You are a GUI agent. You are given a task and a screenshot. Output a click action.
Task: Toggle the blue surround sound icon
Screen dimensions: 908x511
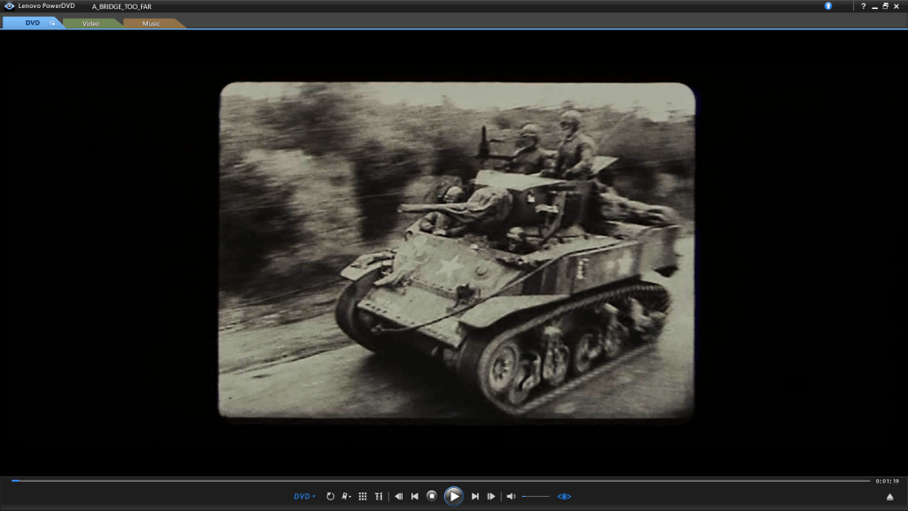pyautogui.click(x=564, y=496)
